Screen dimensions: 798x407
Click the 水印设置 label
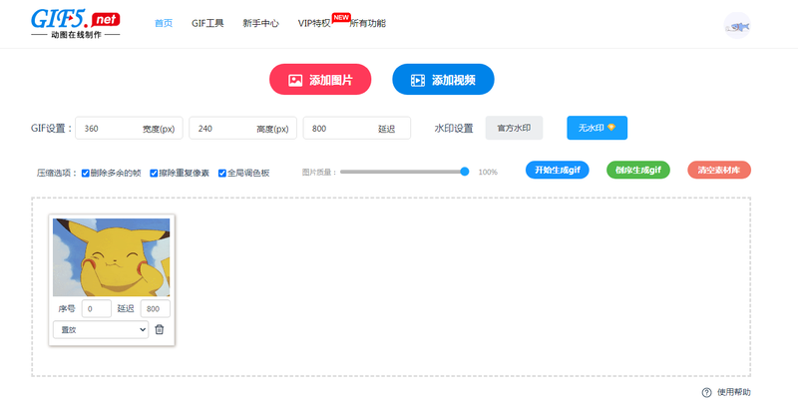pos(454,129)
